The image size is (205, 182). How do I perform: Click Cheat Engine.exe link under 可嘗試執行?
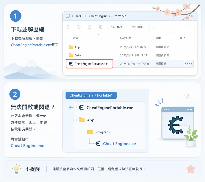tap(27, 146)
